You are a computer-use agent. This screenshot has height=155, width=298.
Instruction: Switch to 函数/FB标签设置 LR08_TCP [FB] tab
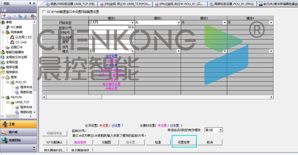70,4
